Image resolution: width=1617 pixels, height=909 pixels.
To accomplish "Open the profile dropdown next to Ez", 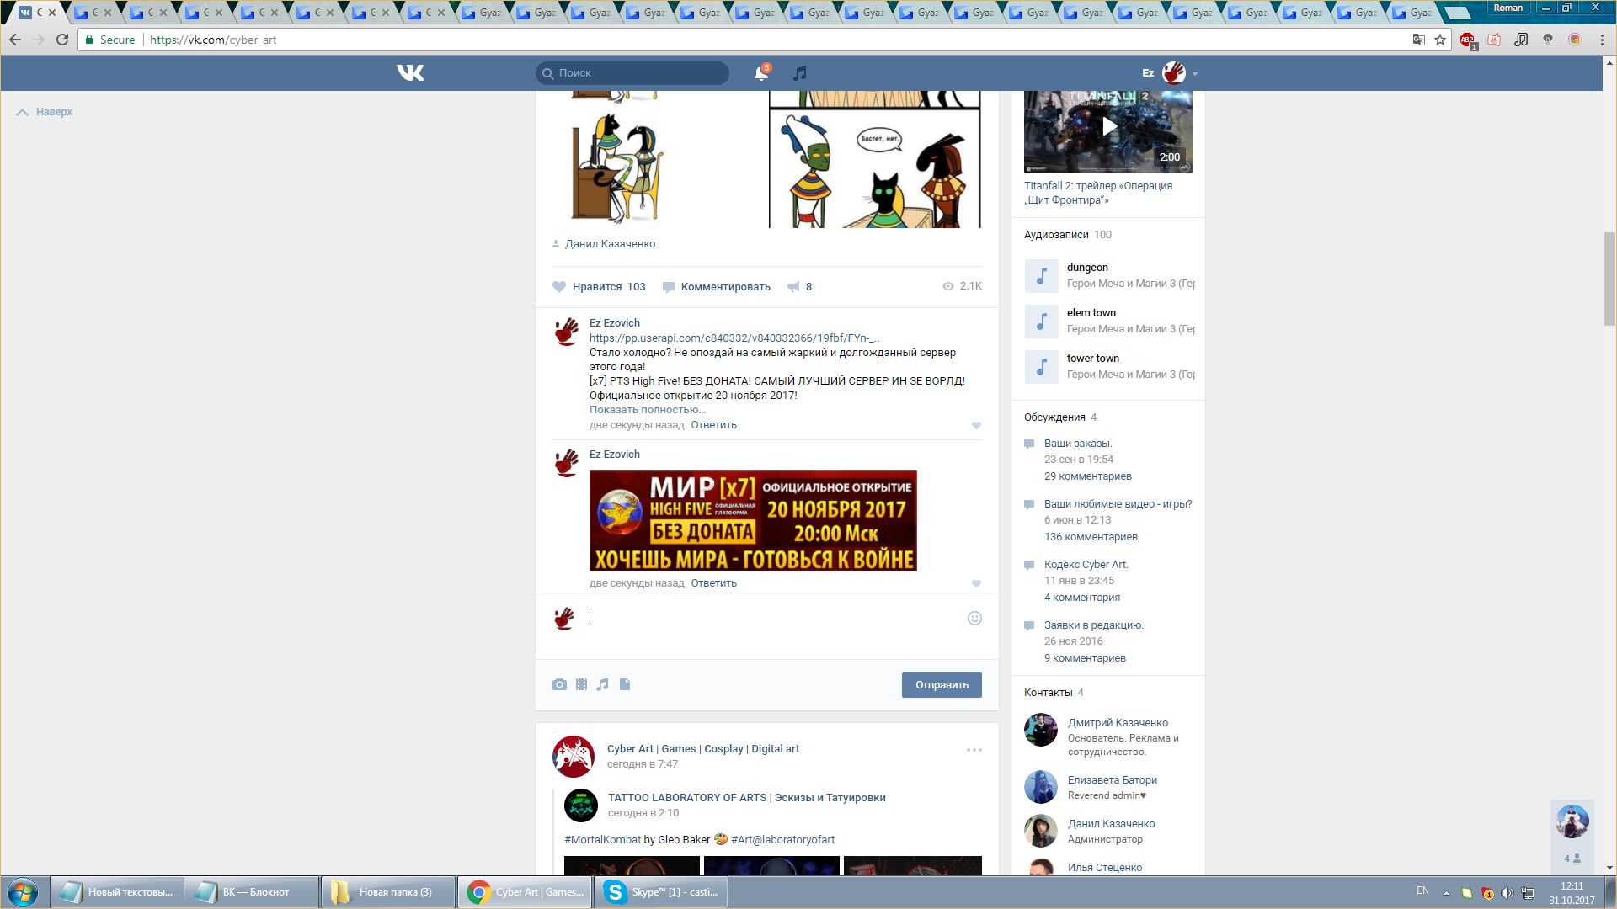I will [1194, 74].
